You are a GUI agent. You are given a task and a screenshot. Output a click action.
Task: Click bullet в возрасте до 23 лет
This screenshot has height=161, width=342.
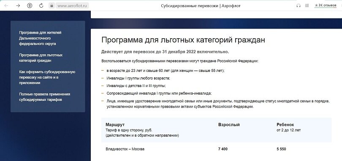click(x=166, y=71)
